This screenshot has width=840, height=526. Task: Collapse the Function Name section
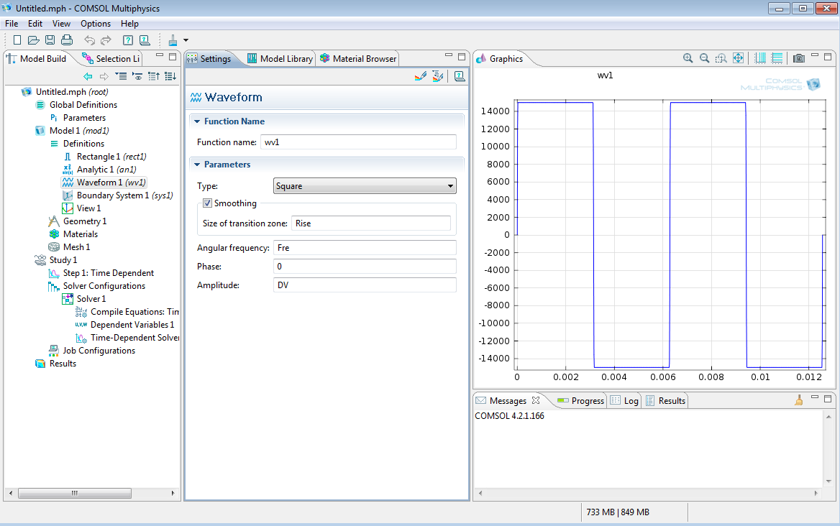[x=196, y=121]
